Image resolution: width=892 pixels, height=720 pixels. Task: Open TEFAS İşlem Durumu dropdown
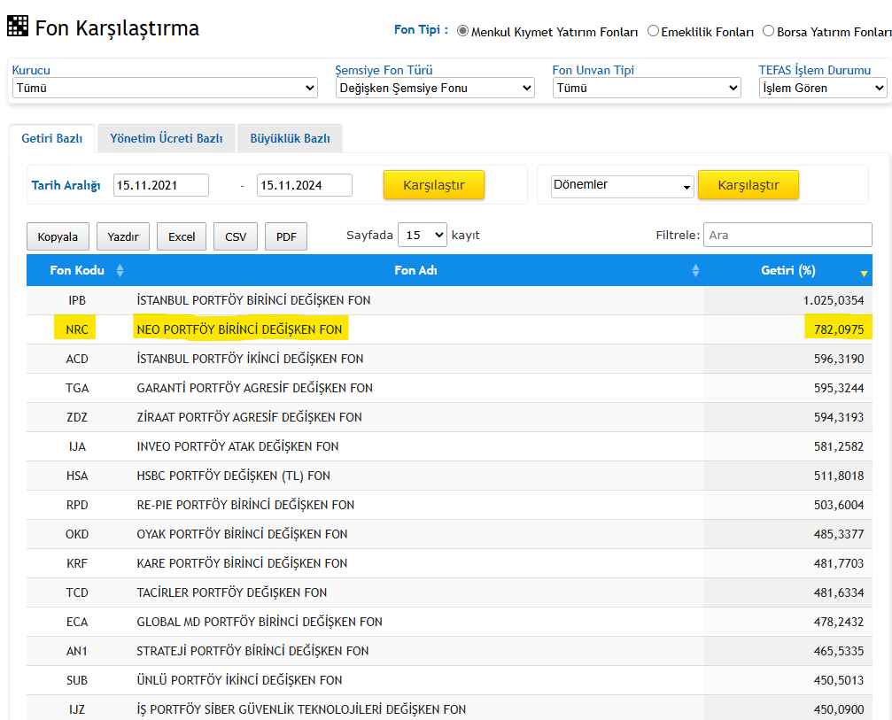pyautogui.click(x=823, y=89)
